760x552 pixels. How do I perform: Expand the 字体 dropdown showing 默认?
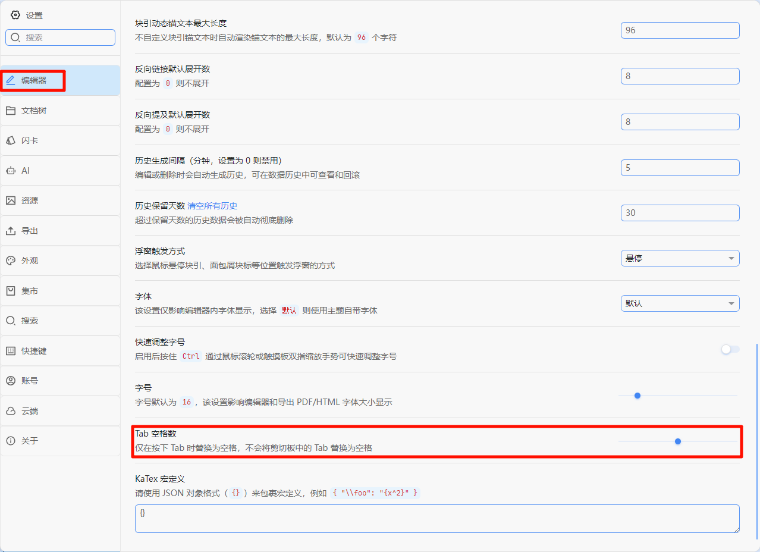point(680,303)
